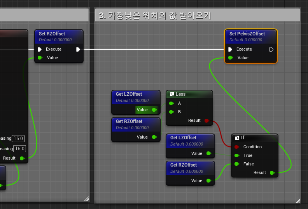Image resolution: width=308 pixels, height=209 pixels.
Task: Click the Value pin of Get RZOffset feeding If False
Action: tap(209, 181)
